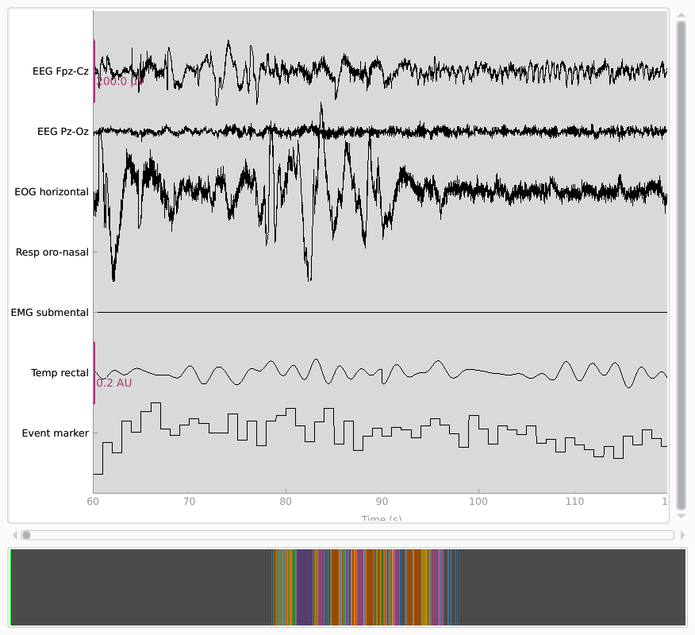Screen dimensions: 695x635
Task: Click the vertical scrollbar down arrow
Action: tap(682, 516)
